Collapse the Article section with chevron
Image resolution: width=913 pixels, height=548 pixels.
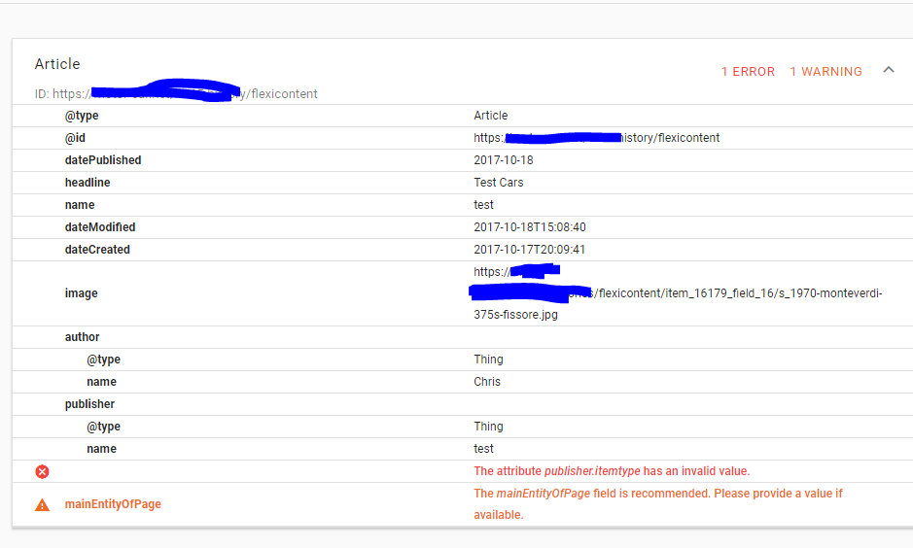click(x=889, y=70)
